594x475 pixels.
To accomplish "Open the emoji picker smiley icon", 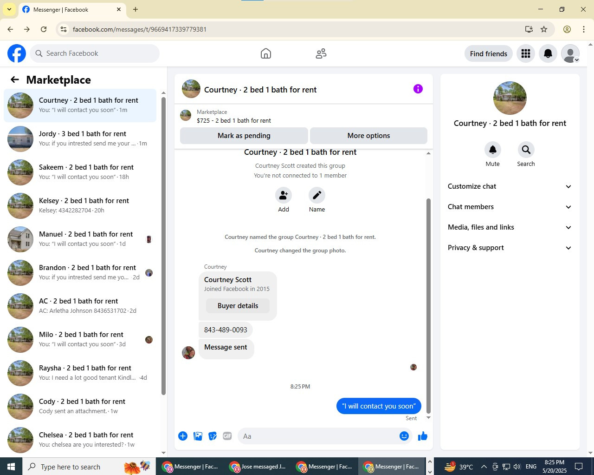I will coord(404,436).
